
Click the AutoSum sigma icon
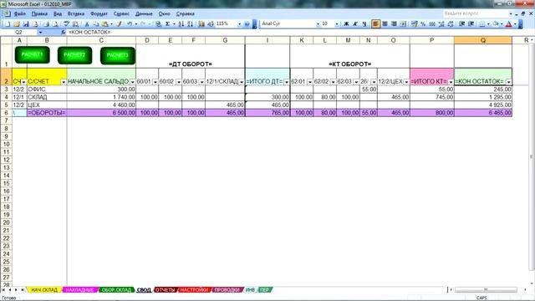pos(167,24)
